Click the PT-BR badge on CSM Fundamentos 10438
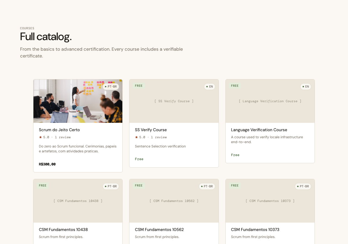348x244 pixels. 111,187
